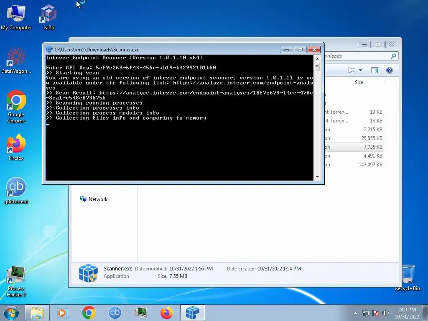
Task: Click Date modified value in details pane
Action: point(191,269)
